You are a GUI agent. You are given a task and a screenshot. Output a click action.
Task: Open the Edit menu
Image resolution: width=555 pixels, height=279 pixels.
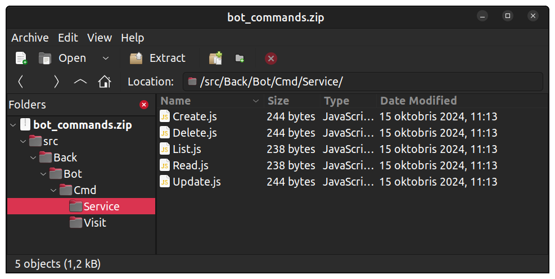68,38
